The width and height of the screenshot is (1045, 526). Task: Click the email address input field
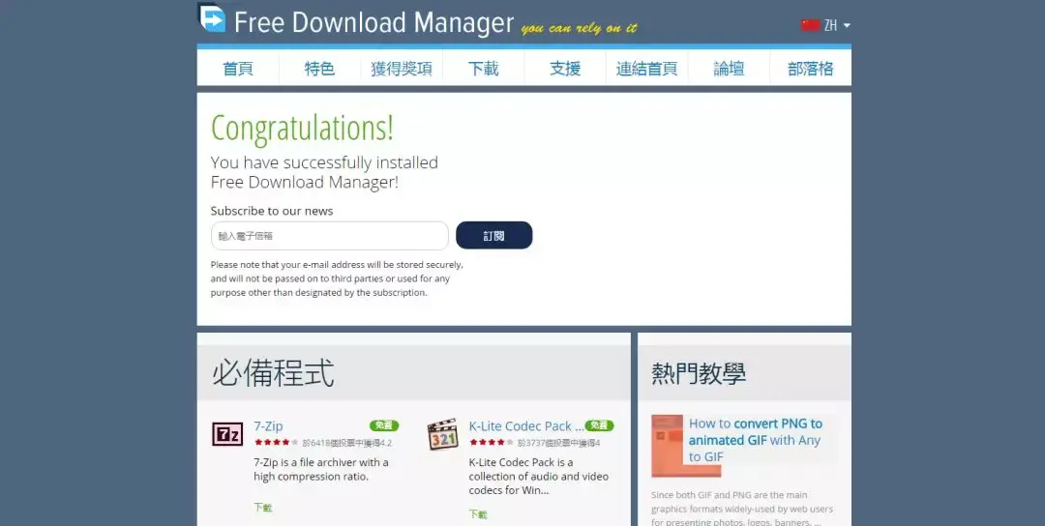click(x=330, y=236)
